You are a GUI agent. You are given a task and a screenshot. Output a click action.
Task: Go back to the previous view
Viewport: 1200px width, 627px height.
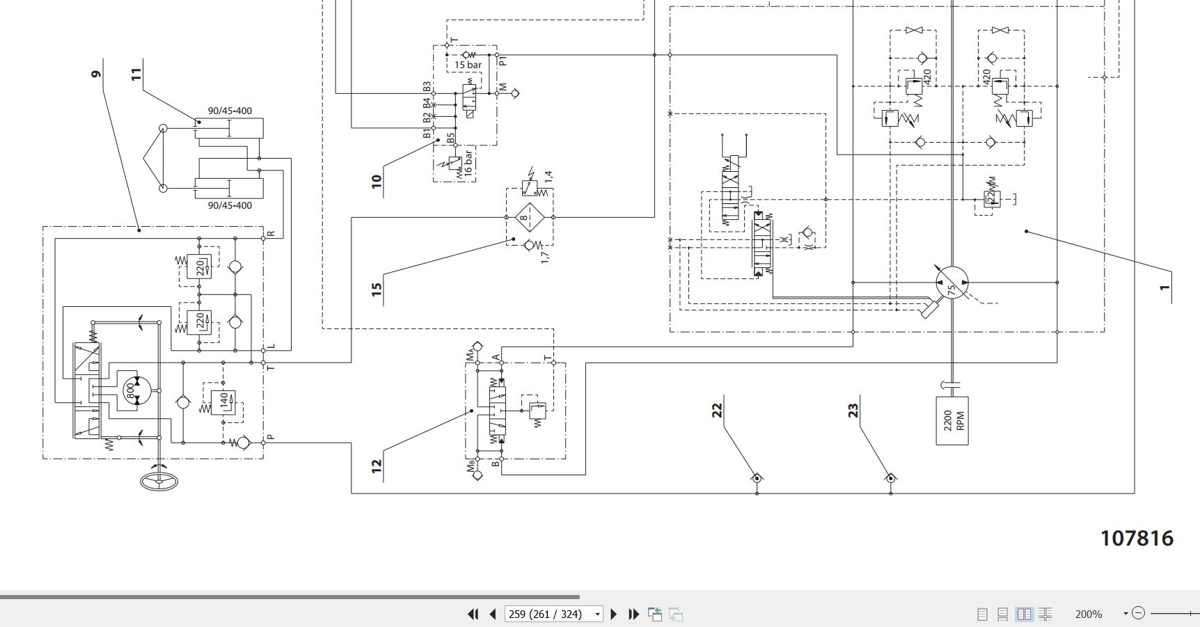655,614
